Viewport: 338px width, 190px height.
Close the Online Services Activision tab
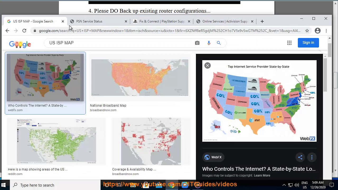(252, 21)
